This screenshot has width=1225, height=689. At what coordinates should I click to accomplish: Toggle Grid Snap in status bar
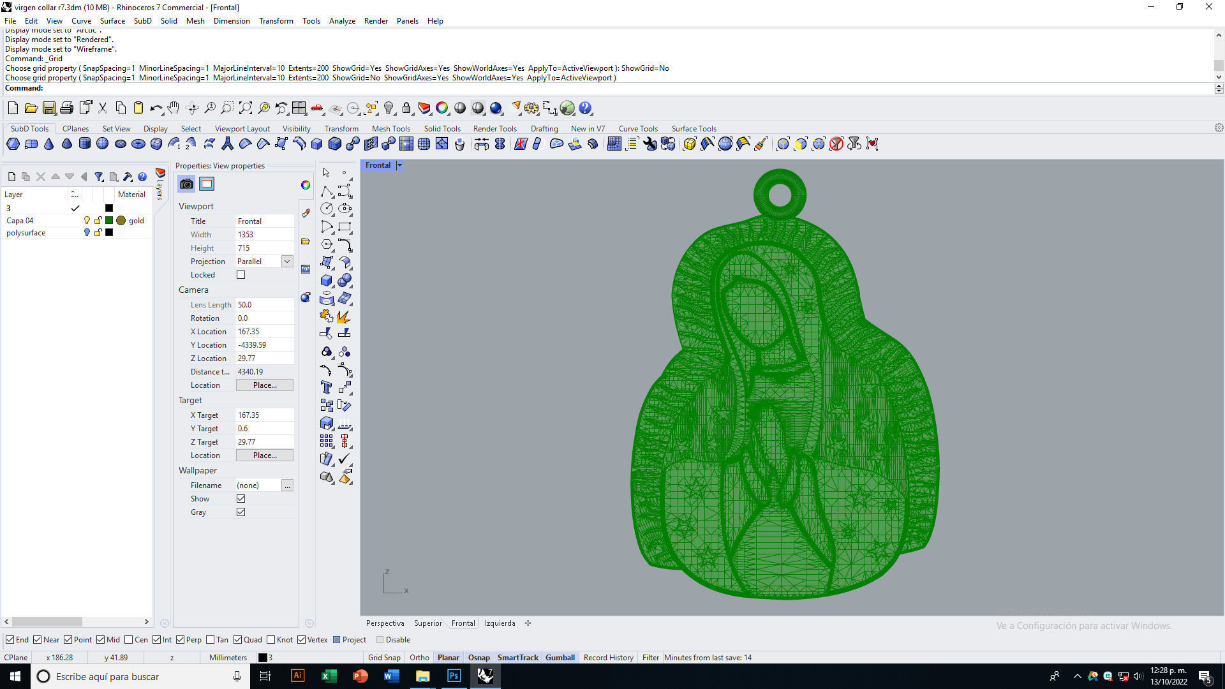(x=384, y=658)
